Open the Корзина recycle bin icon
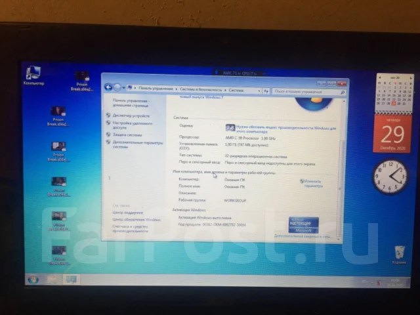Viewport: 420px width, 315px height. pyautogui.click(x=400, y=255)
